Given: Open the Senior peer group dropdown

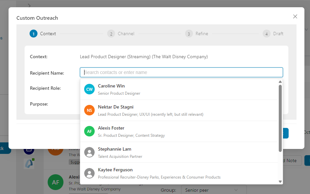Looking at the screenshot, I should click(x=213, y=190).
